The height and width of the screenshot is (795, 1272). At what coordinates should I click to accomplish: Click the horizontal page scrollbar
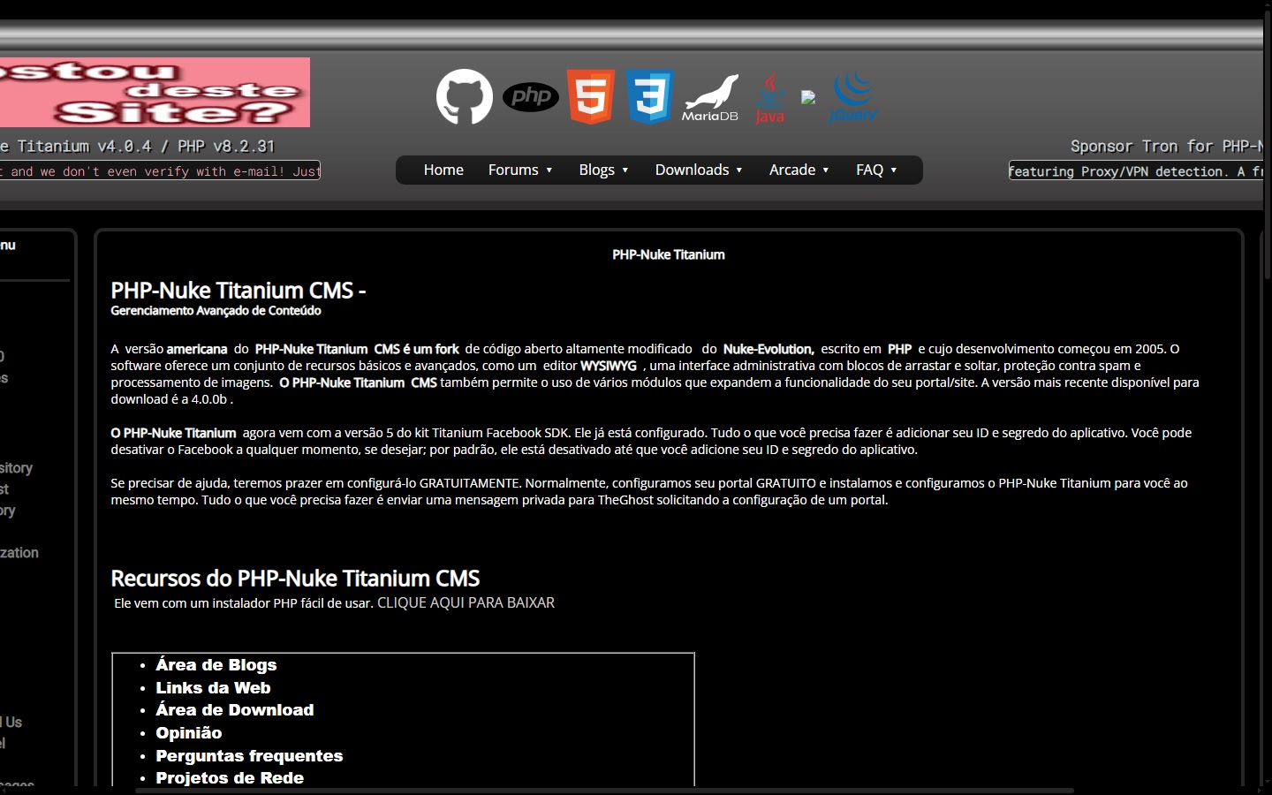point(604,791)
